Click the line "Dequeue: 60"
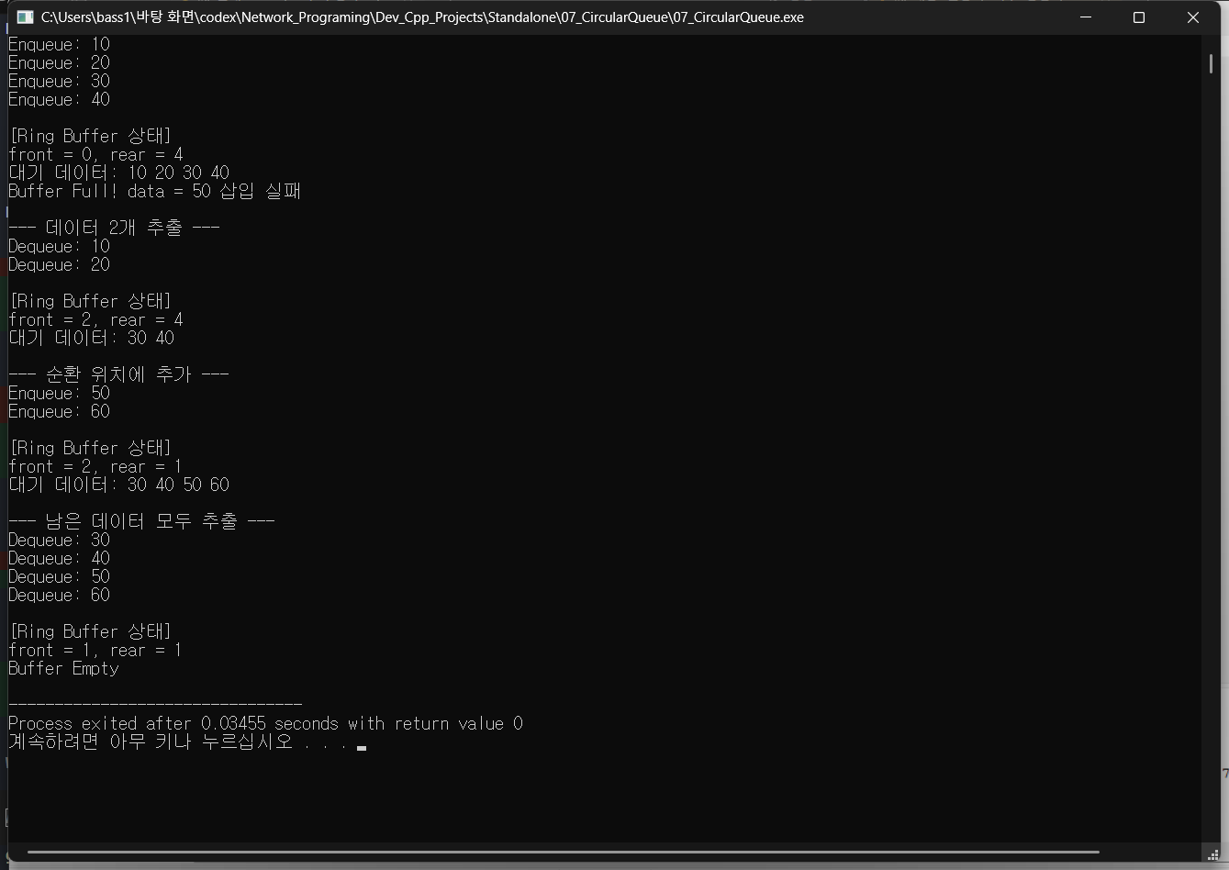Image resolution: width=1229 pixels, height=870 pixels. pos(59,596)
